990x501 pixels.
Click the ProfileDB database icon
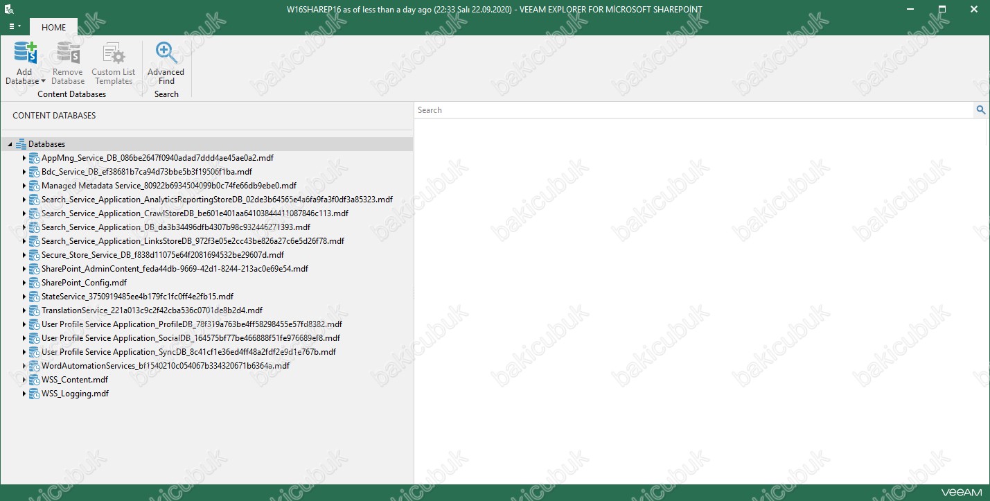[34, 324]
